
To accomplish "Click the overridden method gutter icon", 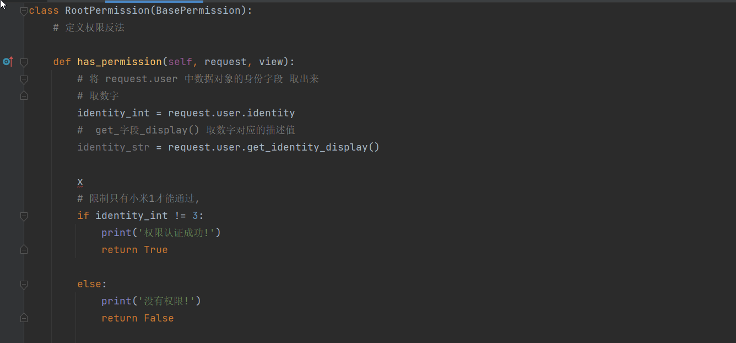I will point(7,62).
